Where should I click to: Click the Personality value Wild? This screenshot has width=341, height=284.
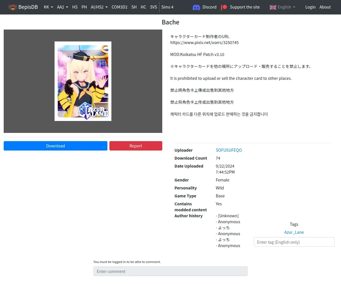click(x=220, y=188)
